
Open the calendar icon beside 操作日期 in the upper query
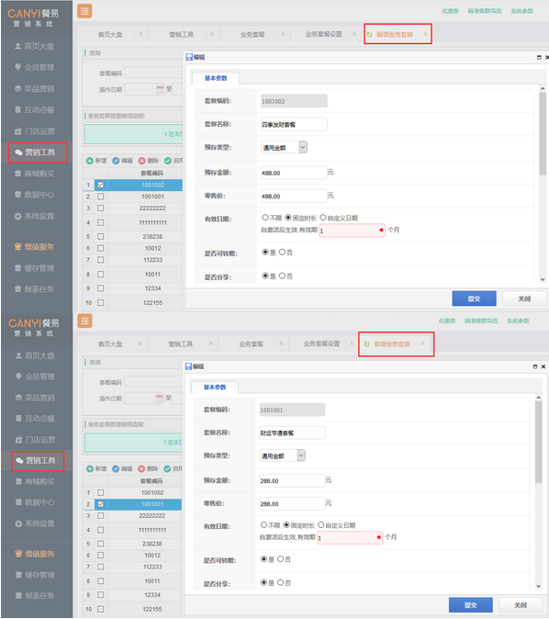(160, 89)
